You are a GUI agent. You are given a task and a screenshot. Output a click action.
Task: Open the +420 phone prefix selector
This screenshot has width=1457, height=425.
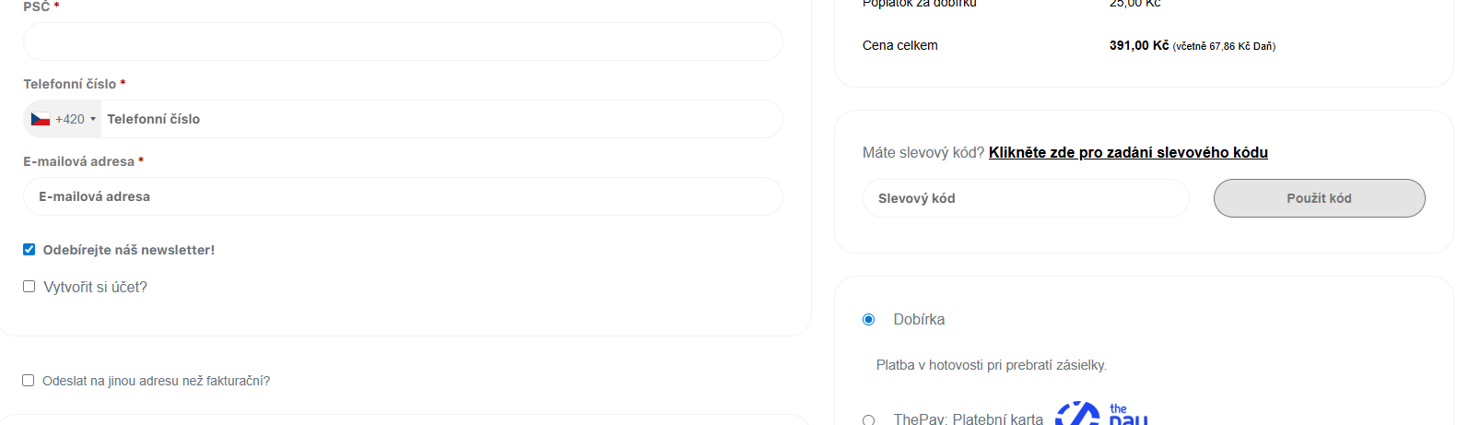pyautogui.click(x=68, y=119)
